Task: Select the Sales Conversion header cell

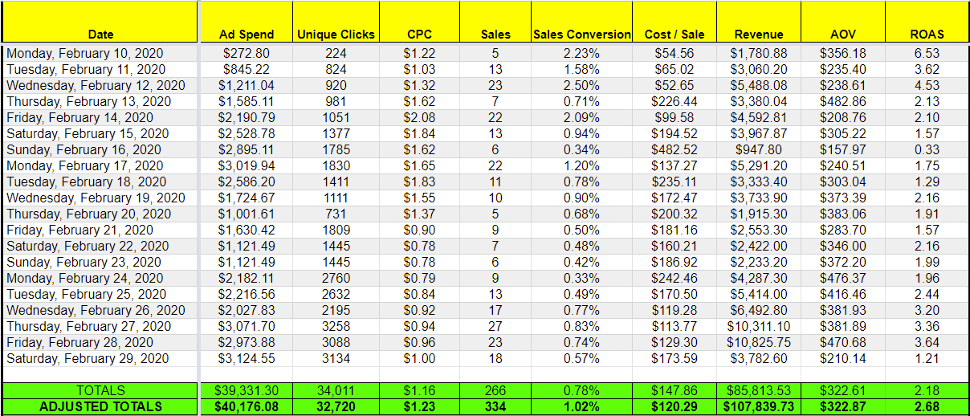Action: (582, 22)
